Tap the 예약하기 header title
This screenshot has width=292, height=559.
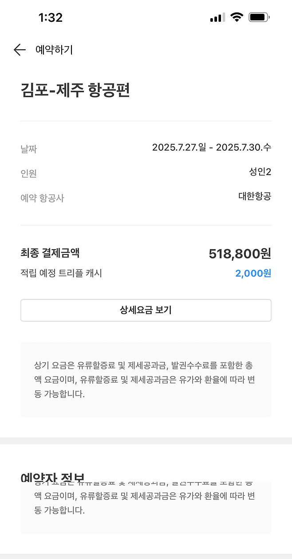(54, 50)
